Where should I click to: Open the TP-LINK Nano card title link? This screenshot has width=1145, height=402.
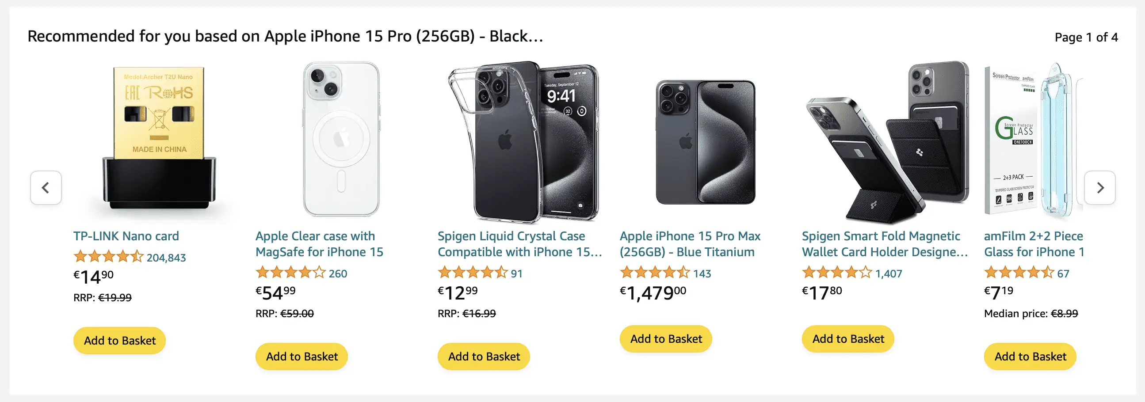pos(126,236)
